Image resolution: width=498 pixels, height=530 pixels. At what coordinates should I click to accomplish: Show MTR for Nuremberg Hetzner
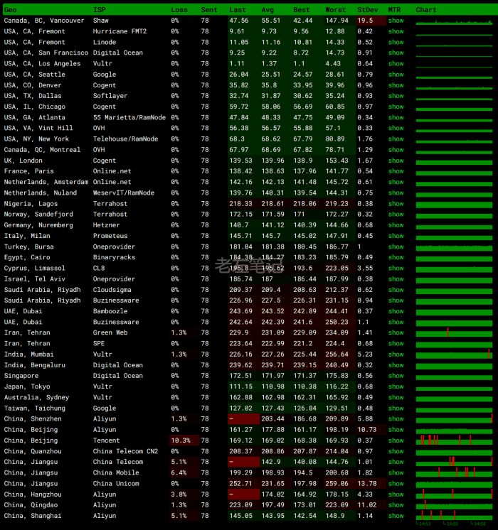(x=396, y=225)
